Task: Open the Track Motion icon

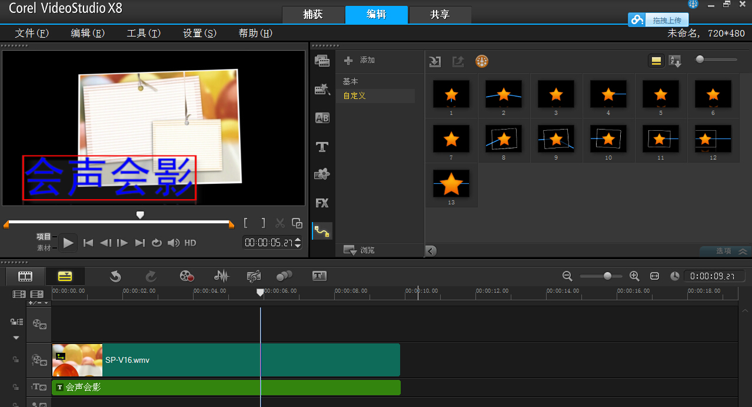Action: coord(284,276)
